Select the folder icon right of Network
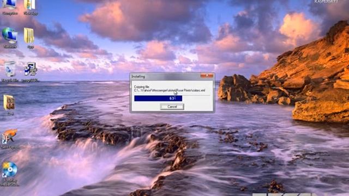The height and width of the screenshot is (196, 349). (x=29, y=38)
